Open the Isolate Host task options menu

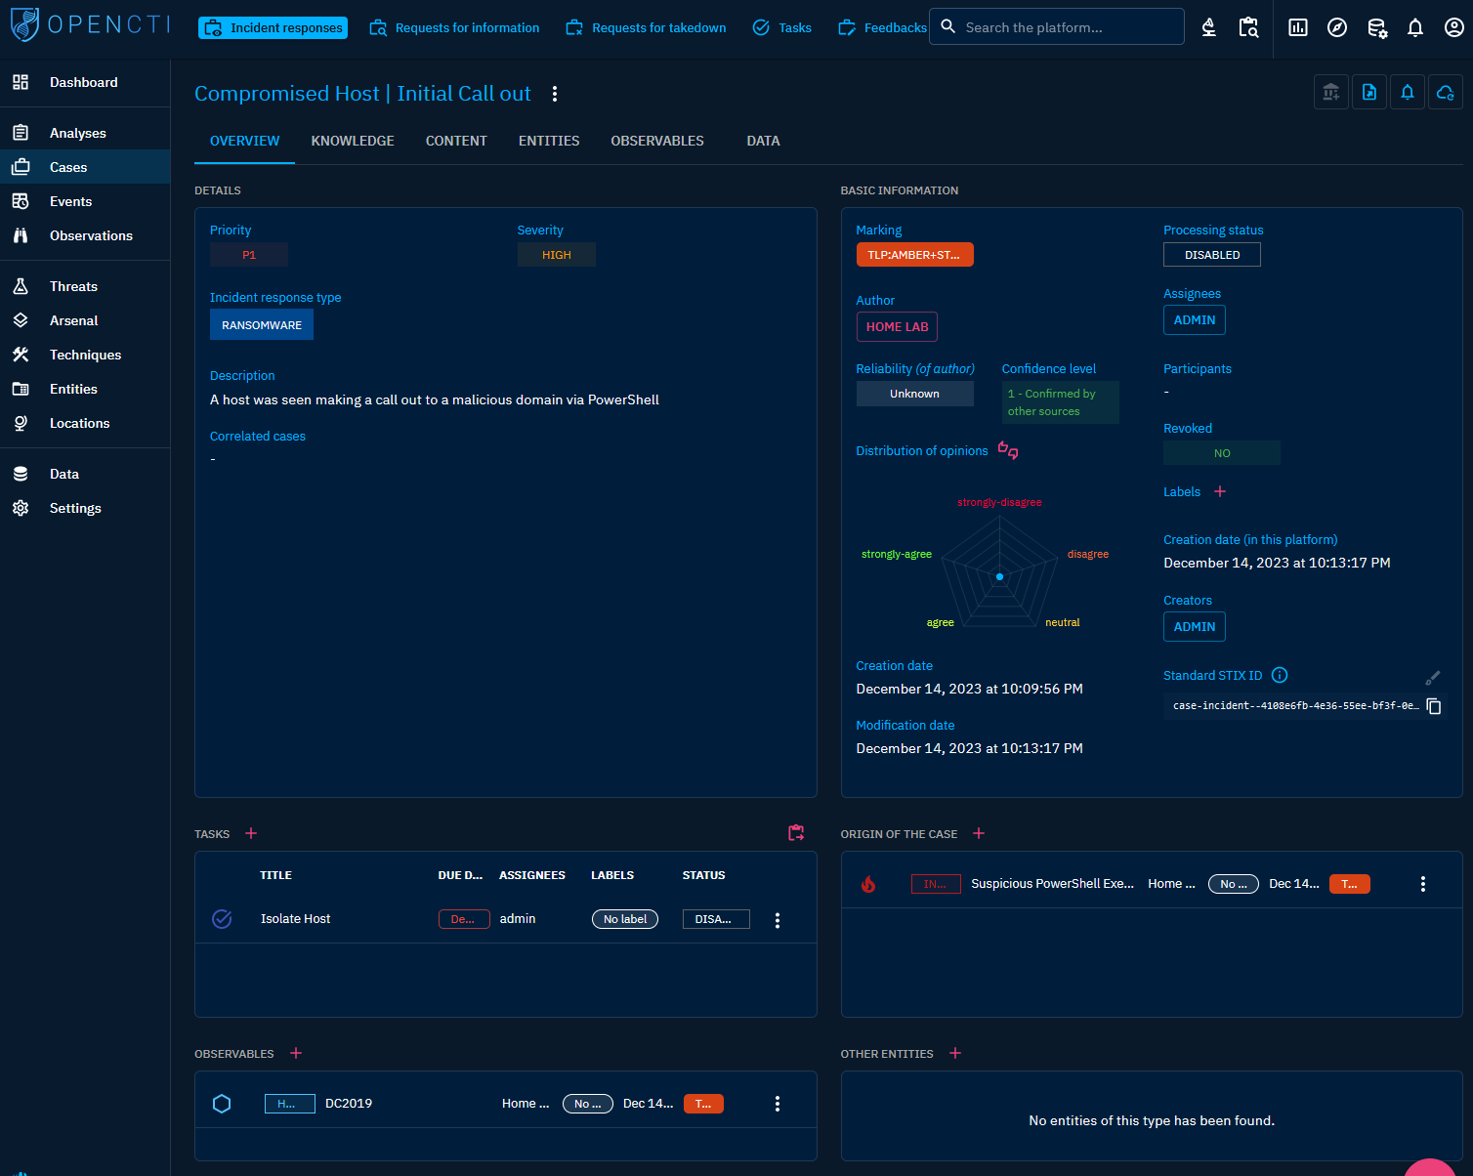[x=778, y=920]
